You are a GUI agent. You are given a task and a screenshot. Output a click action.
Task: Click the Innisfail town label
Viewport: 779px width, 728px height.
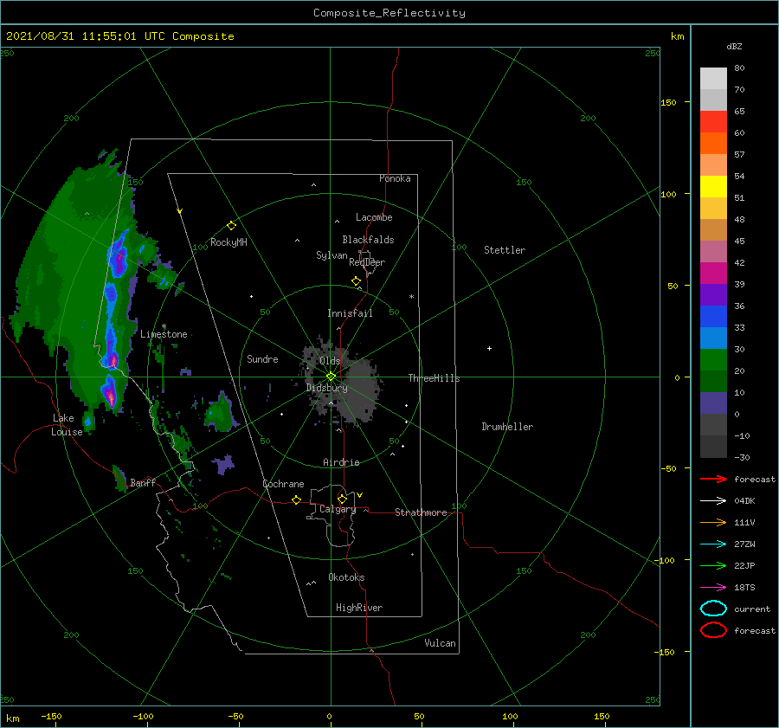(x=350, y=313)
